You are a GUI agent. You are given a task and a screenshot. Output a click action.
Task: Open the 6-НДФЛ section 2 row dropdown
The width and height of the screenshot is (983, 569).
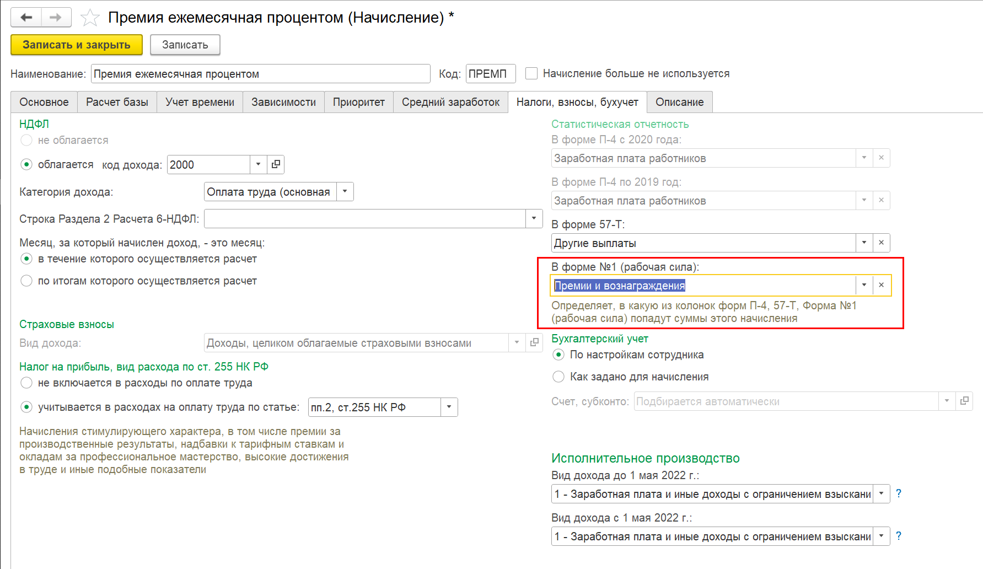[534, 218]
